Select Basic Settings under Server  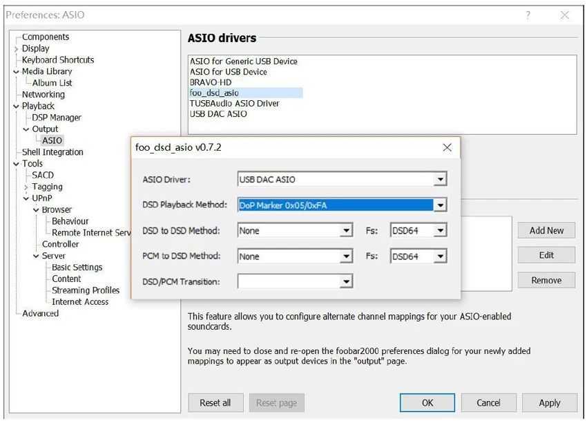tap(77, 268)
